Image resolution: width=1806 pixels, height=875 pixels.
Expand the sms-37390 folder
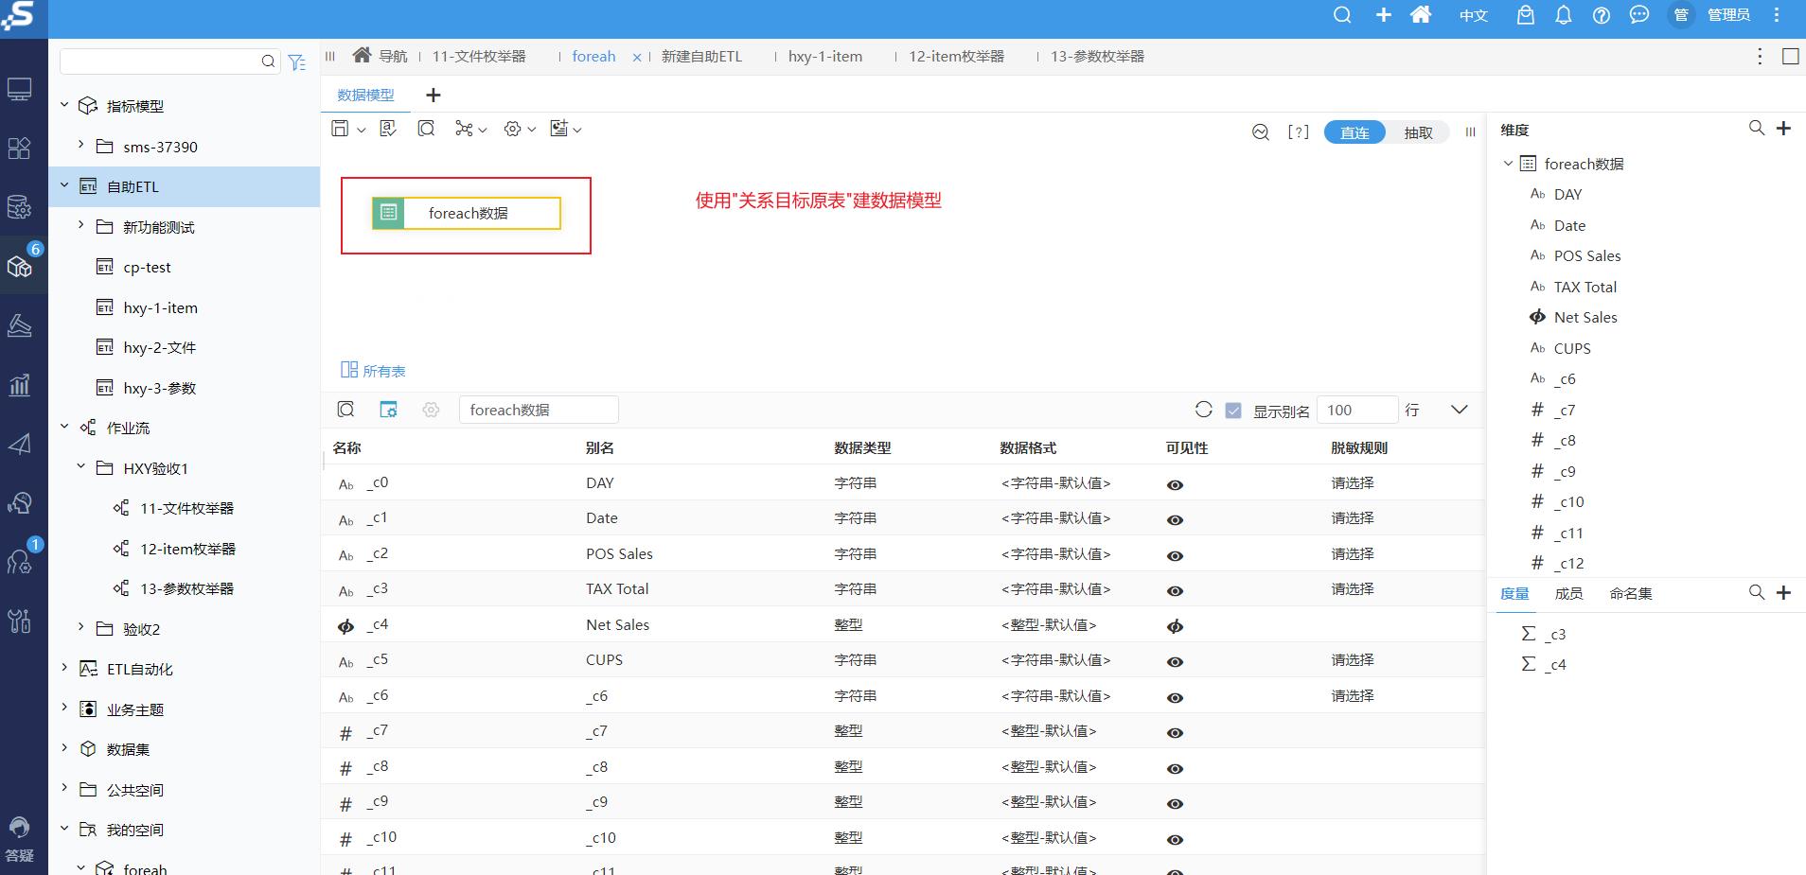pyautogui.click(x=81, y=146)
